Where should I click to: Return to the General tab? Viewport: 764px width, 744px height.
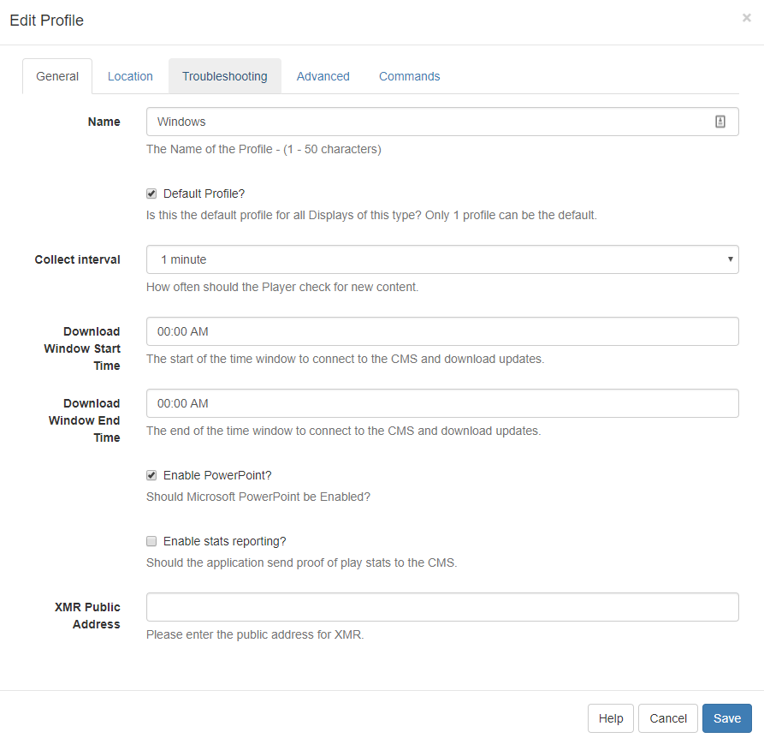click(x=56, y=76)
